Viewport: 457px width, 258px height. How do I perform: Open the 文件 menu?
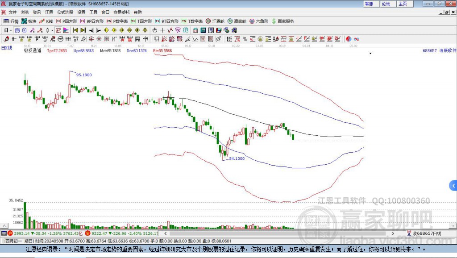12,12
